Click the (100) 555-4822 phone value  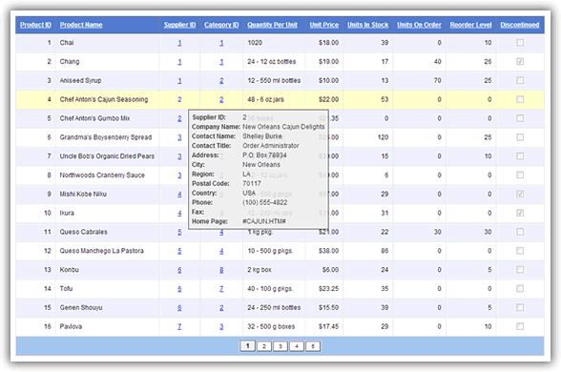pyautogui.click(x=265, y=202)
